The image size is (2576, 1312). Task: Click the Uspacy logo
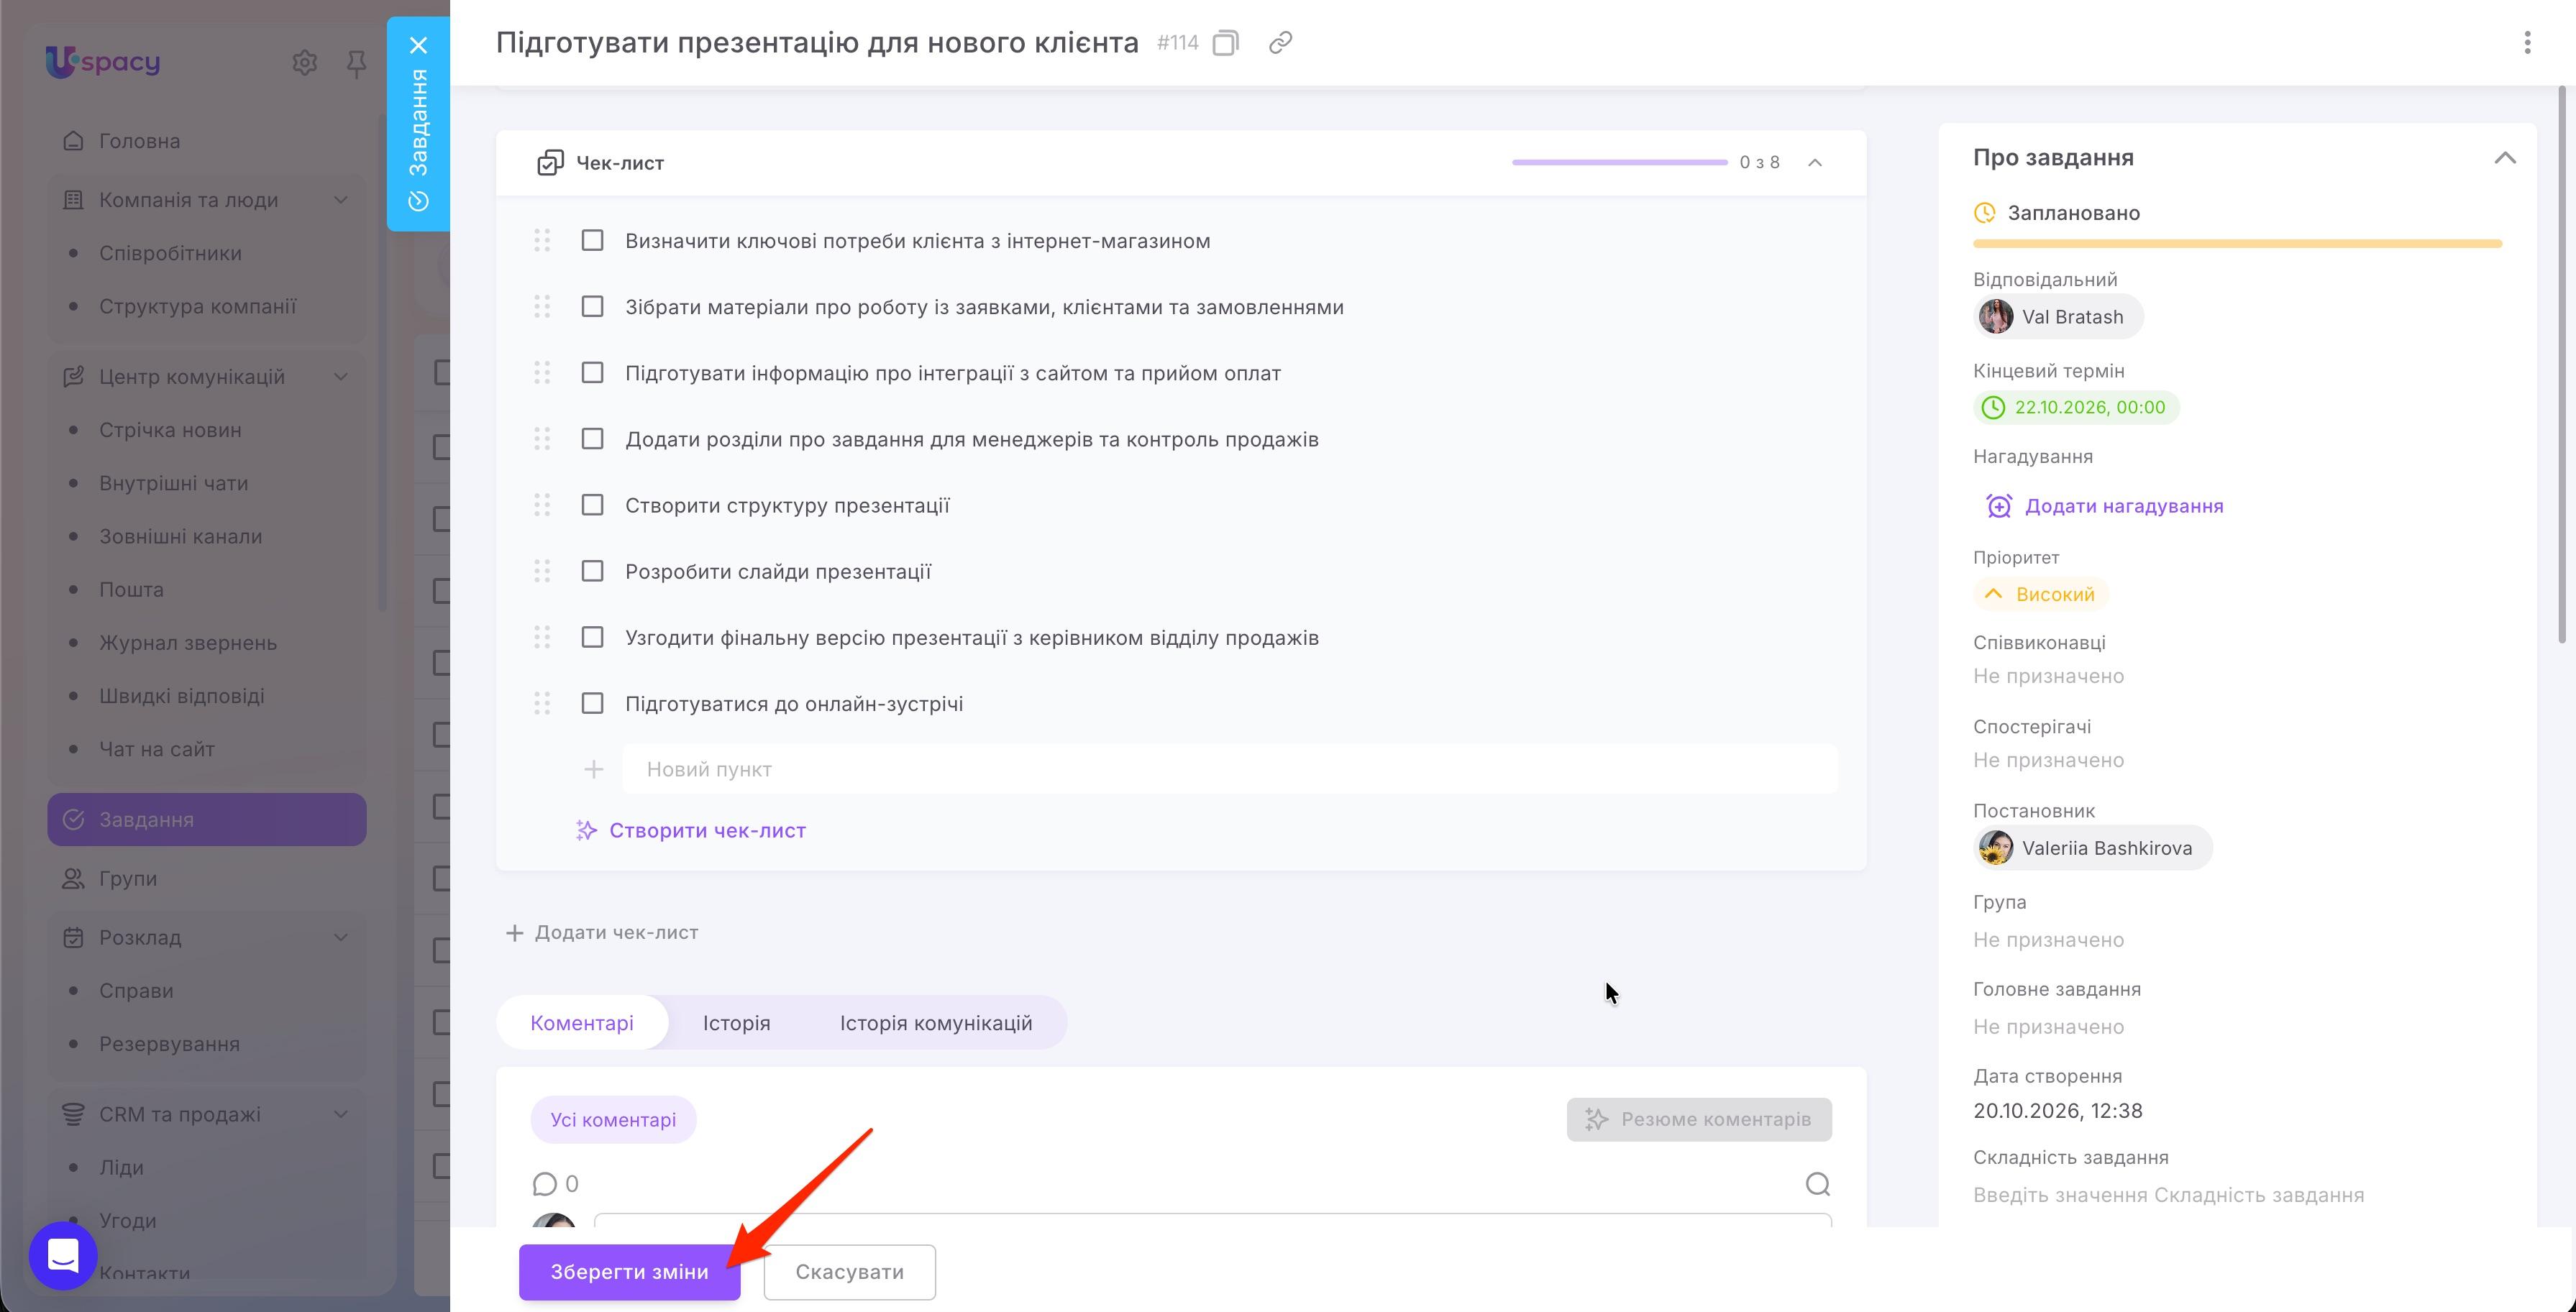click(103, 61)
